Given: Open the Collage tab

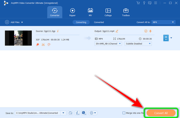Looking at the screenshot, I should point(108,12).
